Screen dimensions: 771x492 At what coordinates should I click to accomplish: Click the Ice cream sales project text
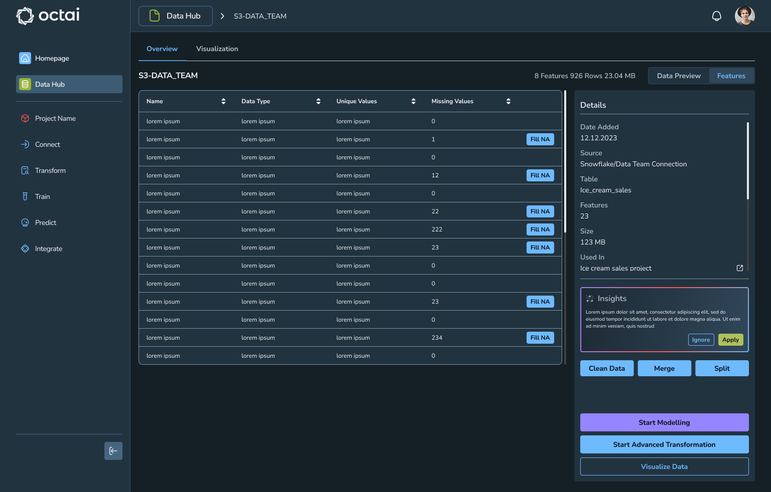coord(616,268)
